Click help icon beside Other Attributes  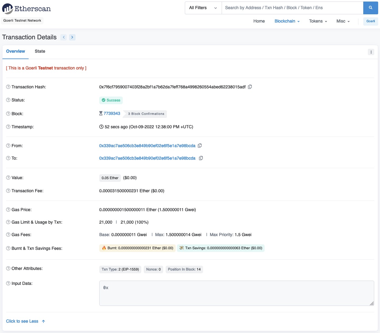(x=8, y=268)
